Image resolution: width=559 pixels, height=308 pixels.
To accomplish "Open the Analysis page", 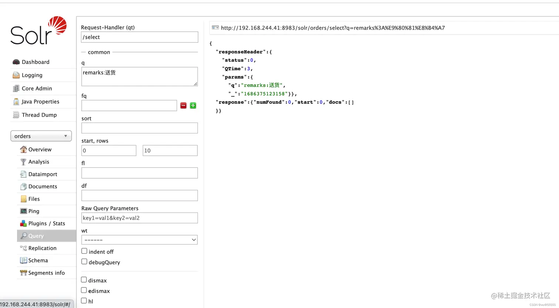I will (x=39, y=162).
